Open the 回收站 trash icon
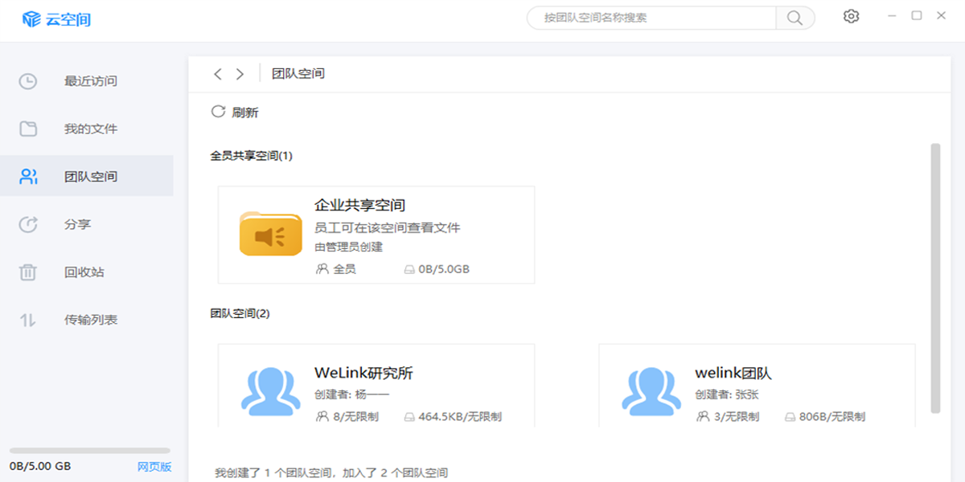This screenshot has width=965, height=482. point(28,272)
